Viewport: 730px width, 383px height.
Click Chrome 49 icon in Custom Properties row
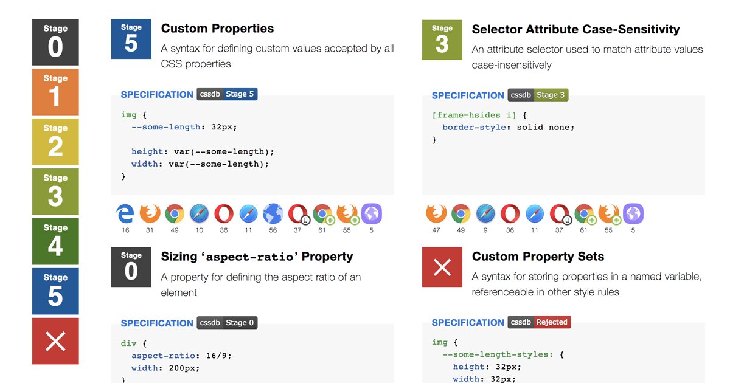pyautogui.click(x=175, y=214)
